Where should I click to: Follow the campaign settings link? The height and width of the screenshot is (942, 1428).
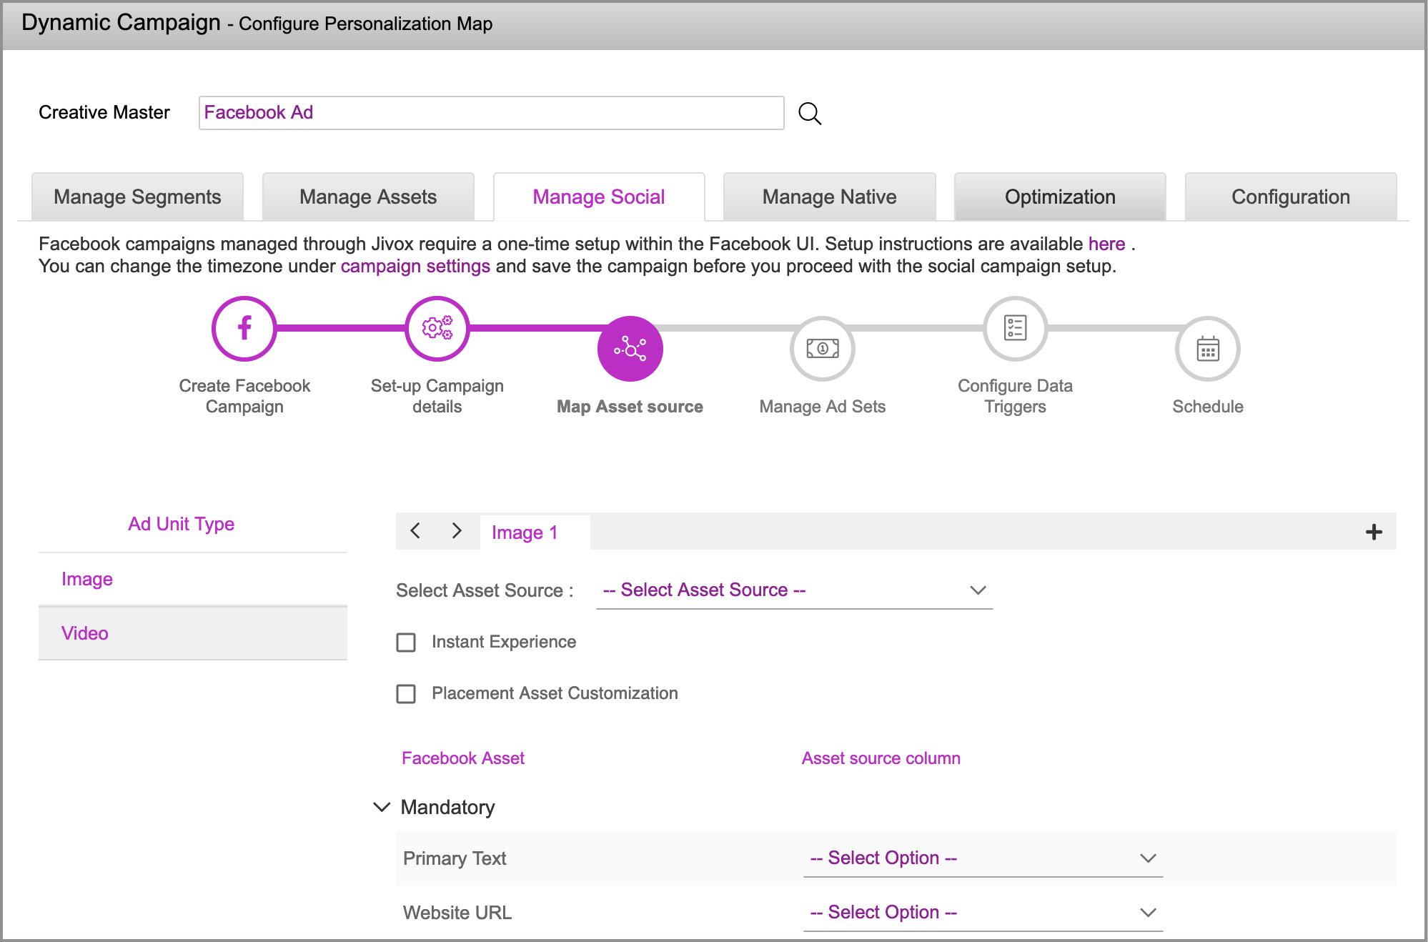[415, 267]
